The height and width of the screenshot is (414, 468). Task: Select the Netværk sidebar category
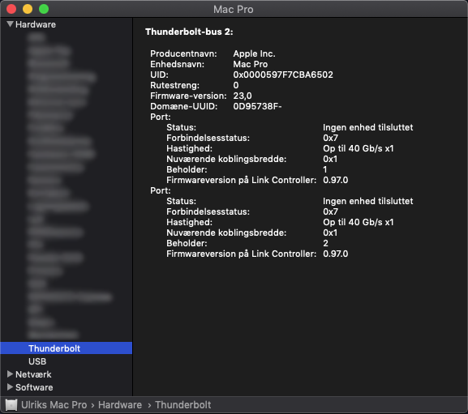(x=33, y=374)
